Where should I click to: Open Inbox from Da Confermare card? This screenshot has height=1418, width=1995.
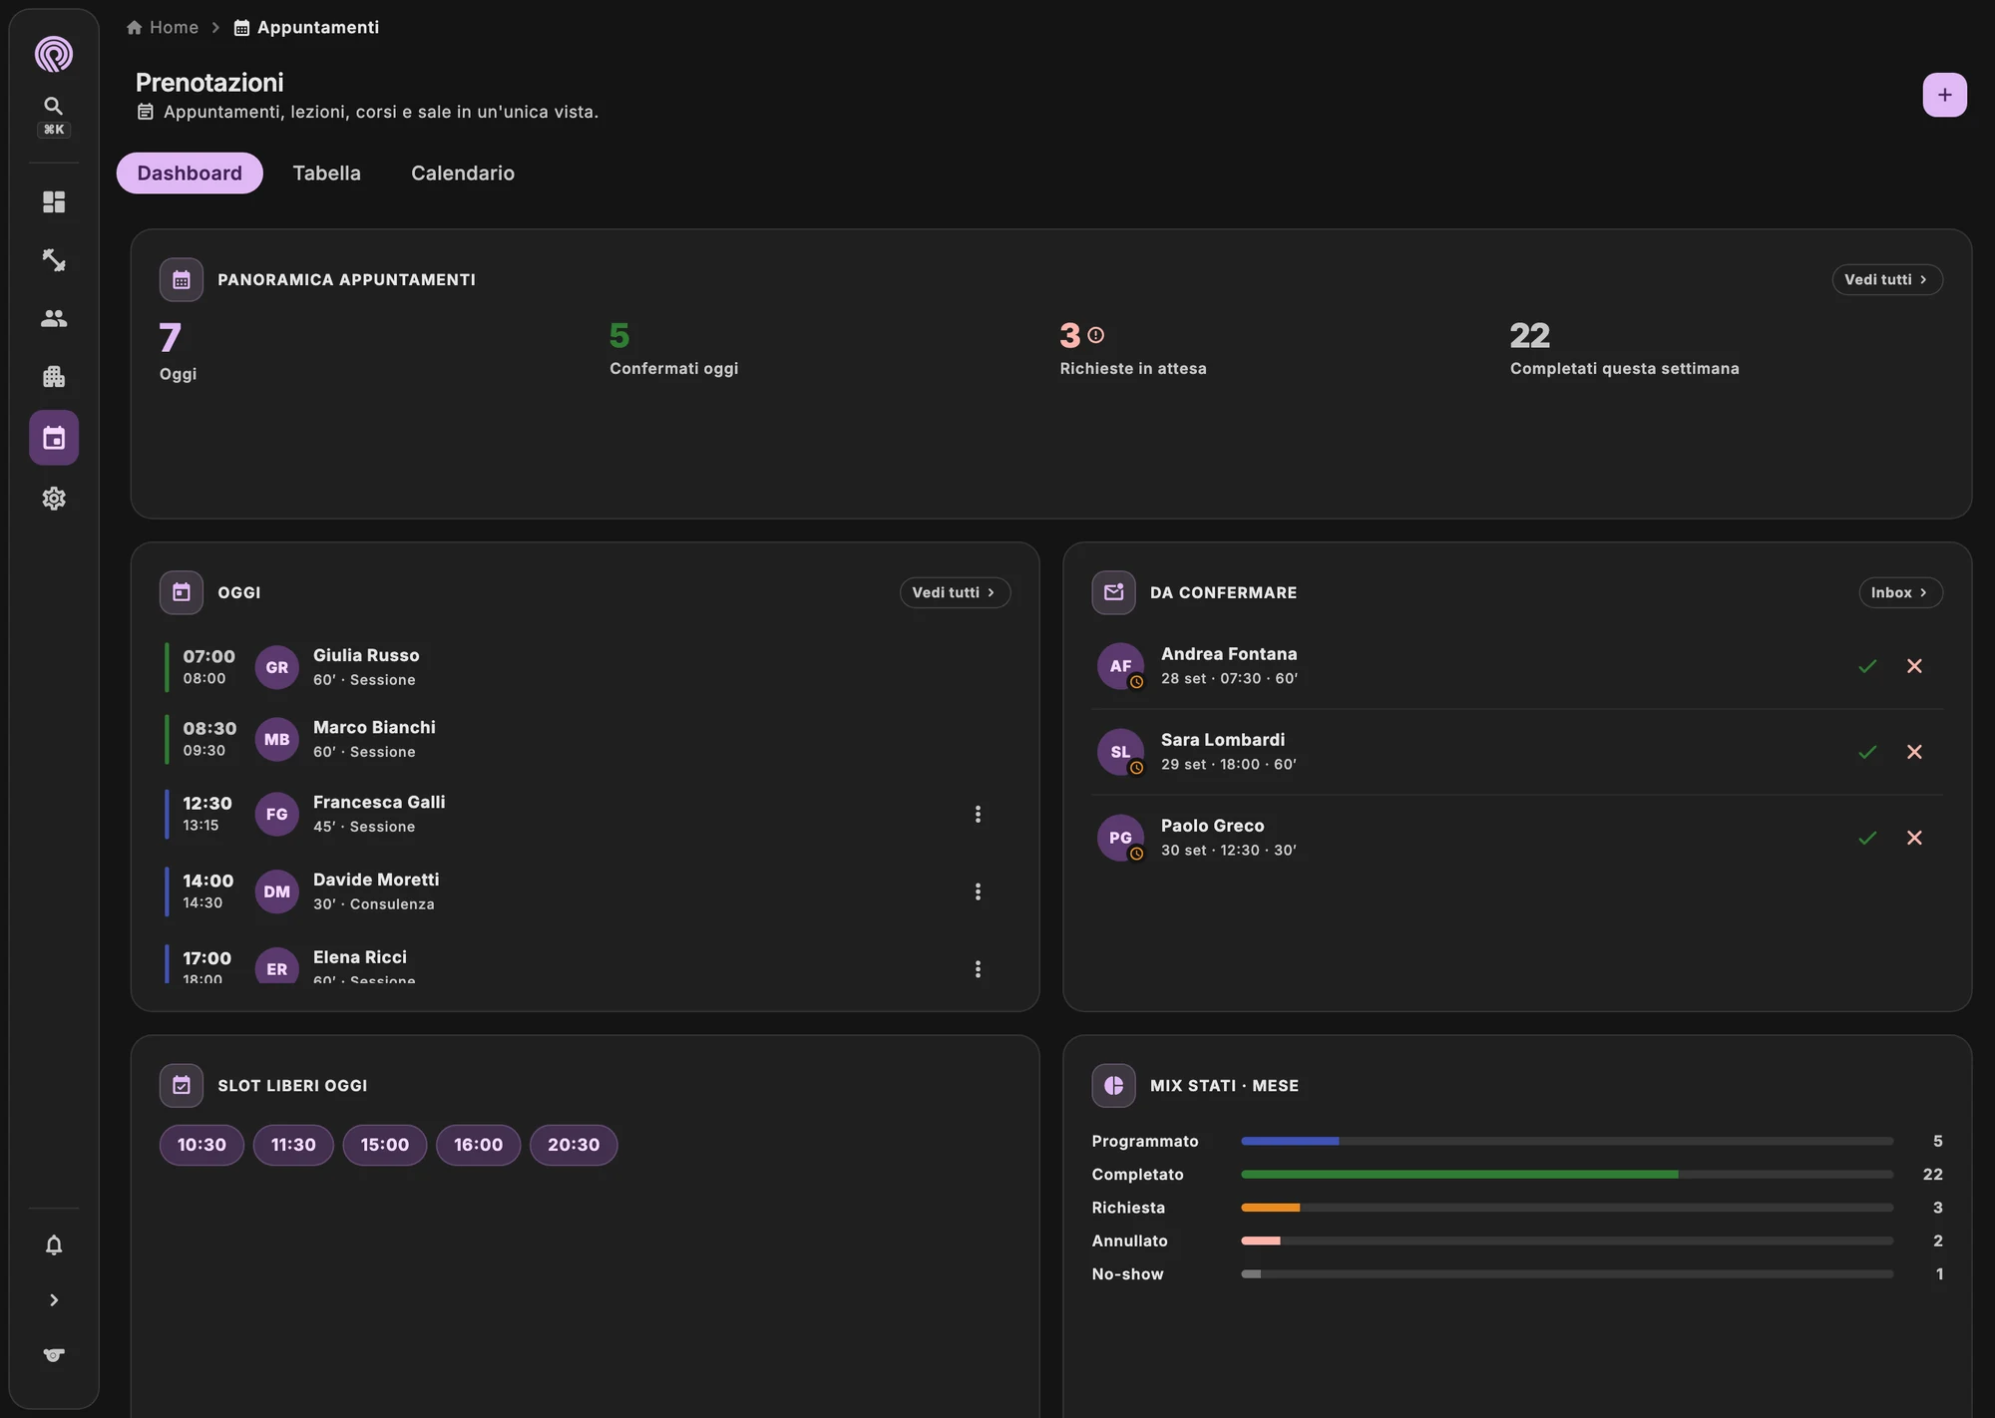(x=1900, y=593)
